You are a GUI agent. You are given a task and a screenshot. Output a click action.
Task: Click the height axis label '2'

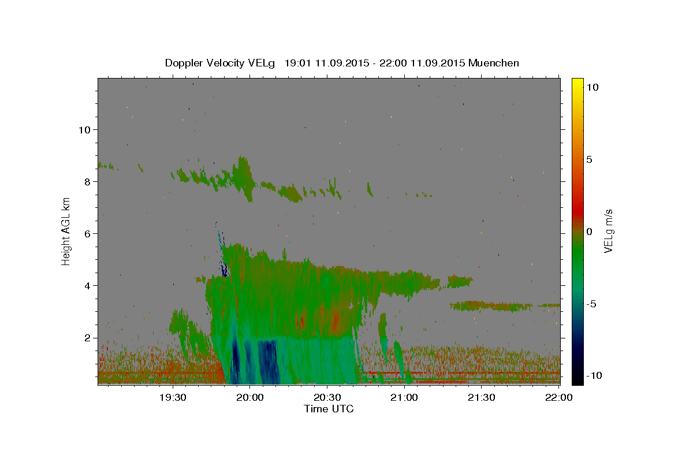[88, 337]
